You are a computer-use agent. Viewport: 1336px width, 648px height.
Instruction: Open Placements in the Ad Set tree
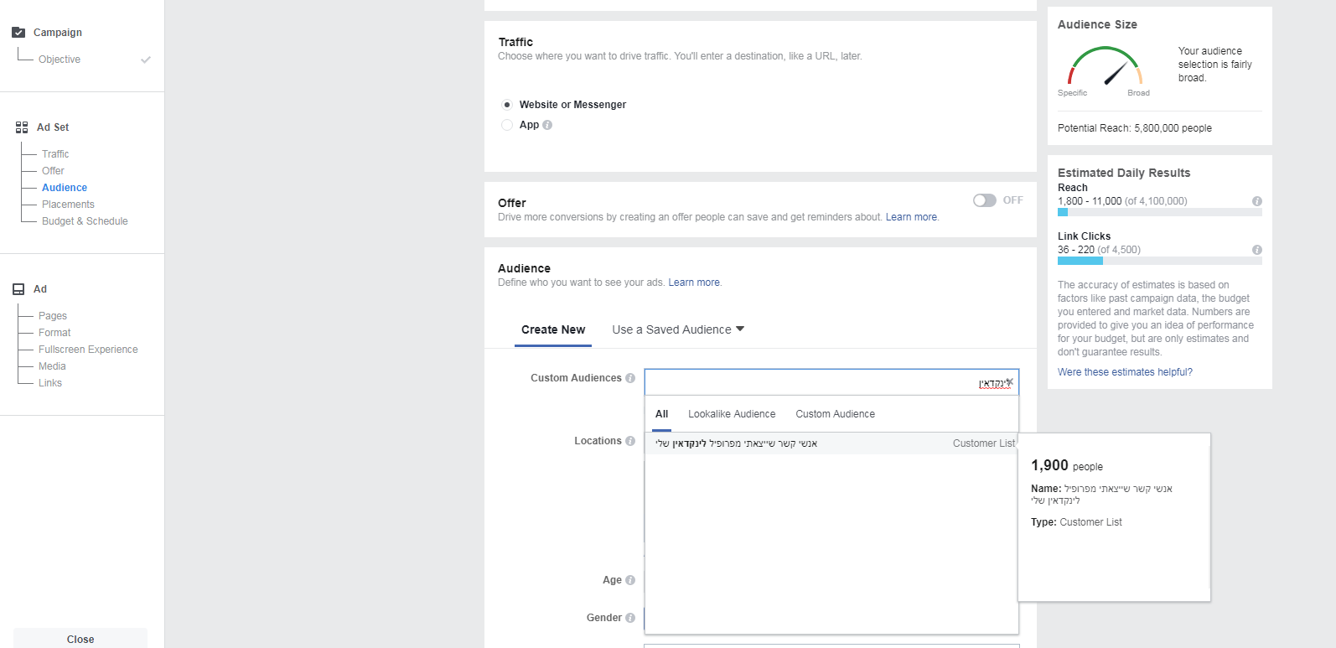[68, 205]
